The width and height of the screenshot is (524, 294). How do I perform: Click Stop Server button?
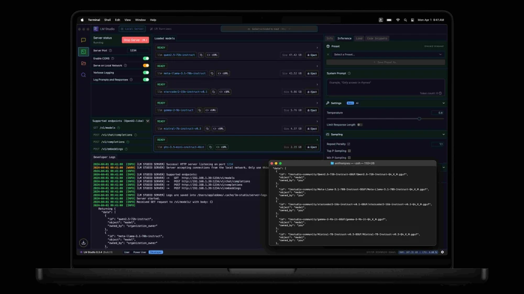(135, 40)
